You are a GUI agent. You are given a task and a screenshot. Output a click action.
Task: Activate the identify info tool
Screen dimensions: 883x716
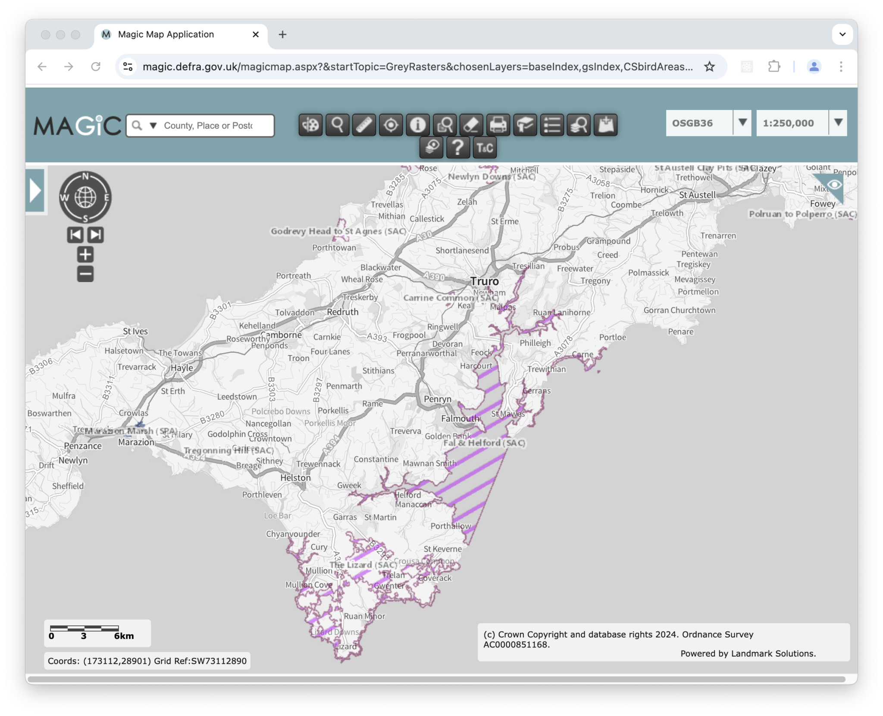[417, 125]
